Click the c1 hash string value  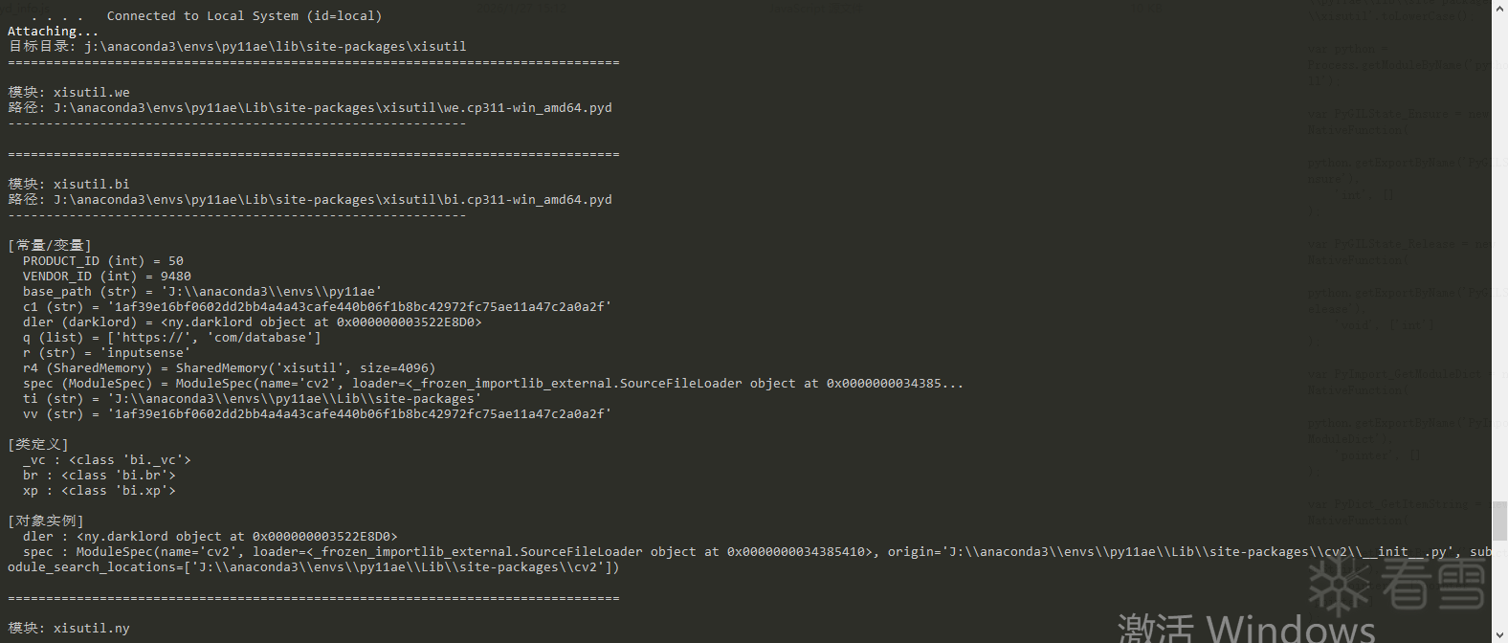tap(359, 307)
